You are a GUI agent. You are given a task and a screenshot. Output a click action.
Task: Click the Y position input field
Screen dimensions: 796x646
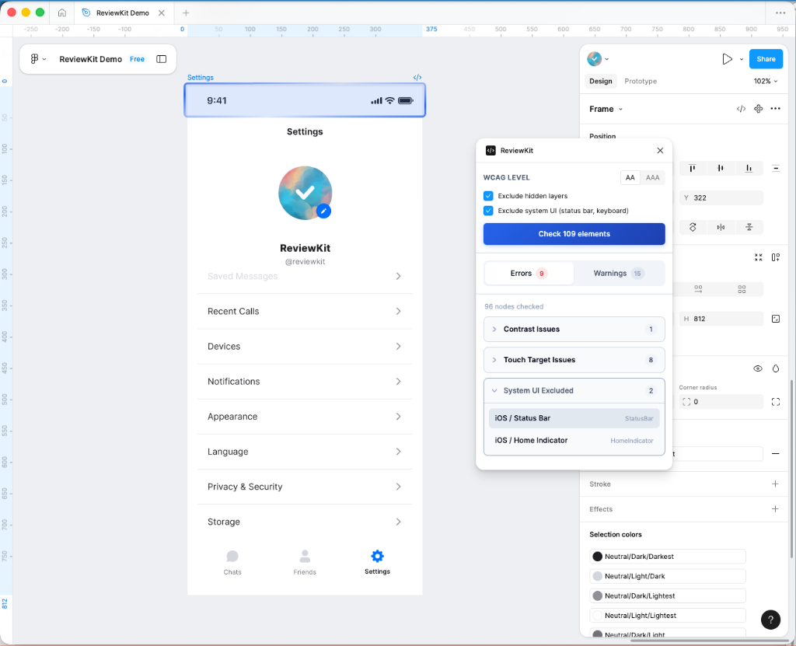(721, 197)
